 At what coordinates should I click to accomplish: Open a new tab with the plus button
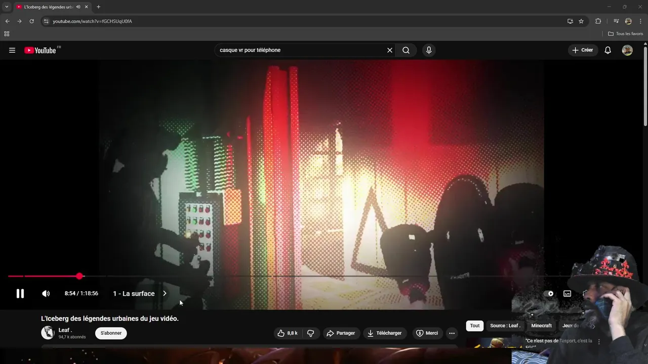coord(98,7)
